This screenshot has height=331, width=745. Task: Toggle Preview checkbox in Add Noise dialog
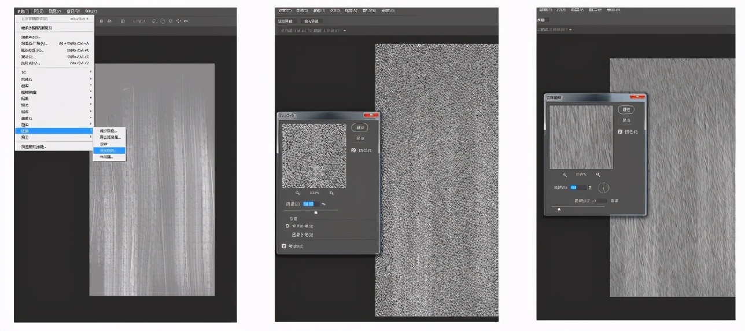354,150
